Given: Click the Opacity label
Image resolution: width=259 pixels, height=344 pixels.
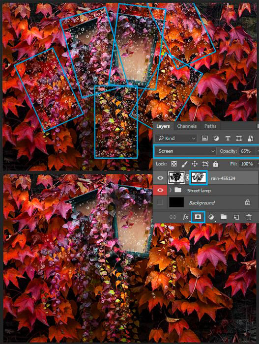Looking at the screenshot, I should [x=228, y=151].
